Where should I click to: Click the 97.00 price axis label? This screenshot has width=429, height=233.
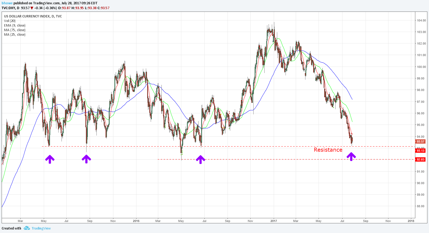(x=421, y=102)
